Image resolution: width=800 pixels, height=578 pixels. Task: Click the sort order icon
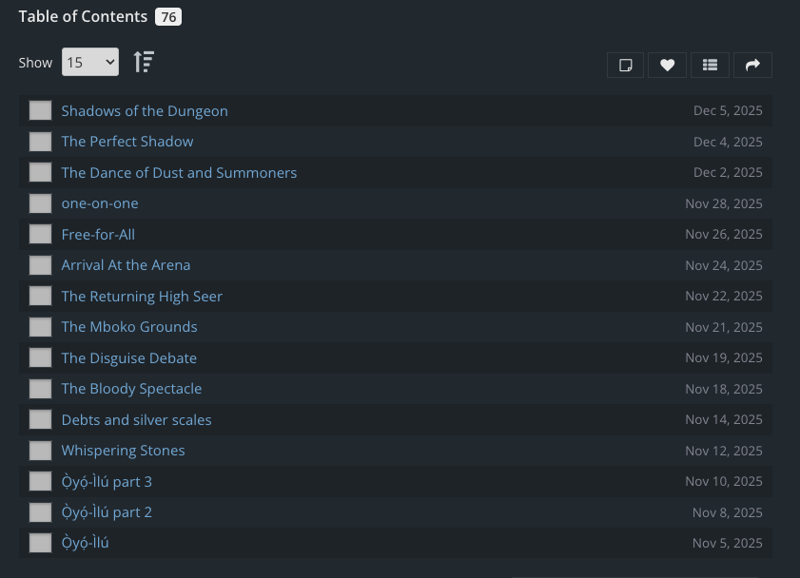tap(144, 63)
